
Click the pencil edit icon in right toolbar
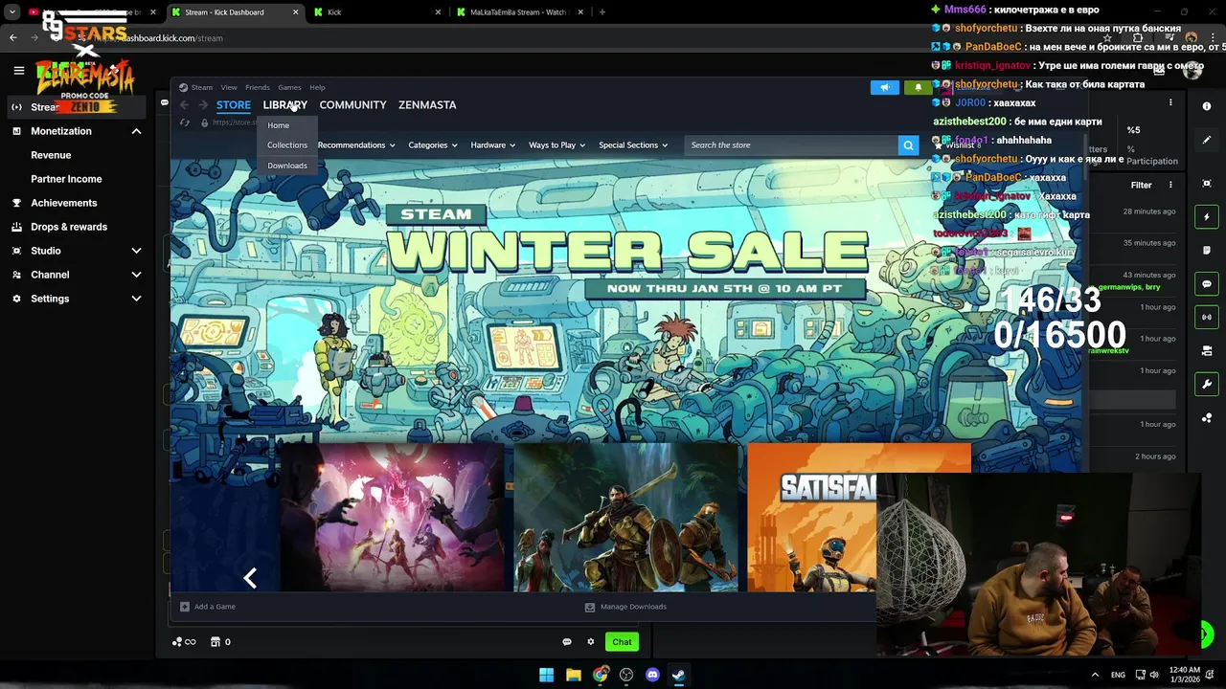pos(1207,140)
